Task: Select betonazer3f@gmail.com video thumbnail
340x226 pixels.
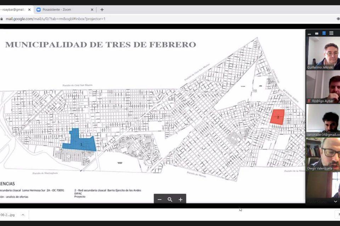Action: (323, 120)
